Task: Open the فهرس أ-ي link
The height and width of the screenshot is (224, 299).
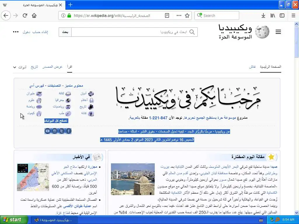Action: [36, 86]
